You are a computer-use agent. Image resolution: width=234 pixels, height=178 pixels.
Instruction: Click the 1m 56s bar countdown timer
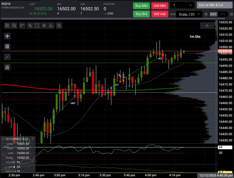coord(195,37)
